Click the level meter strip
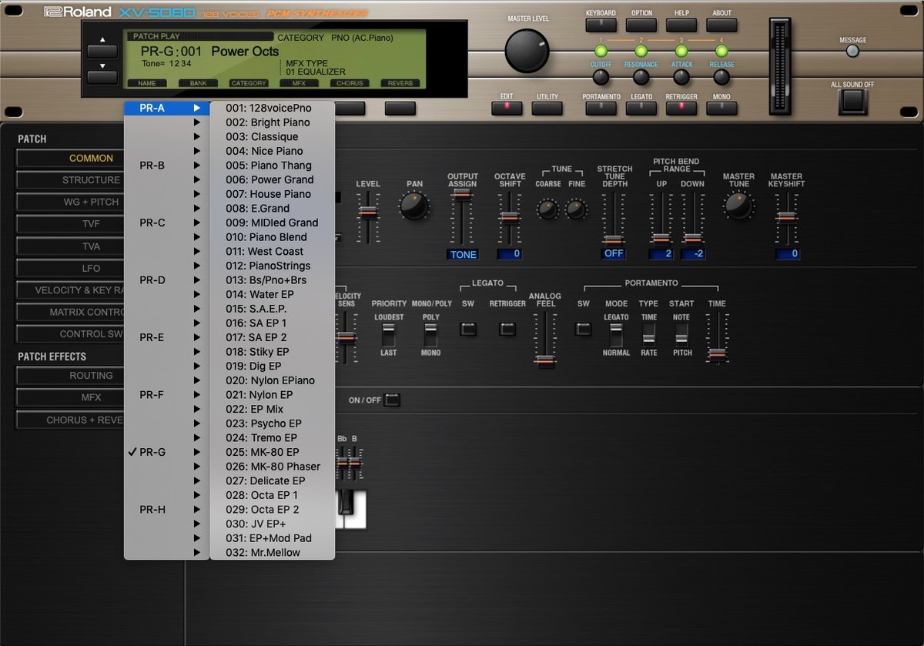924x646 pixels. (781, 65)
